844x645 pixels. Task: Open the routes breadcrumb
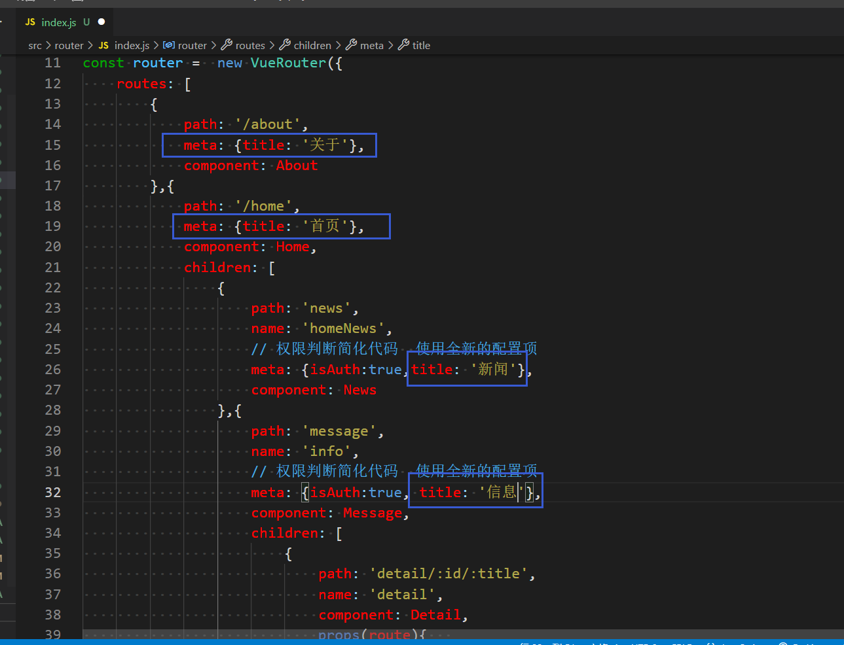(250, 45)
